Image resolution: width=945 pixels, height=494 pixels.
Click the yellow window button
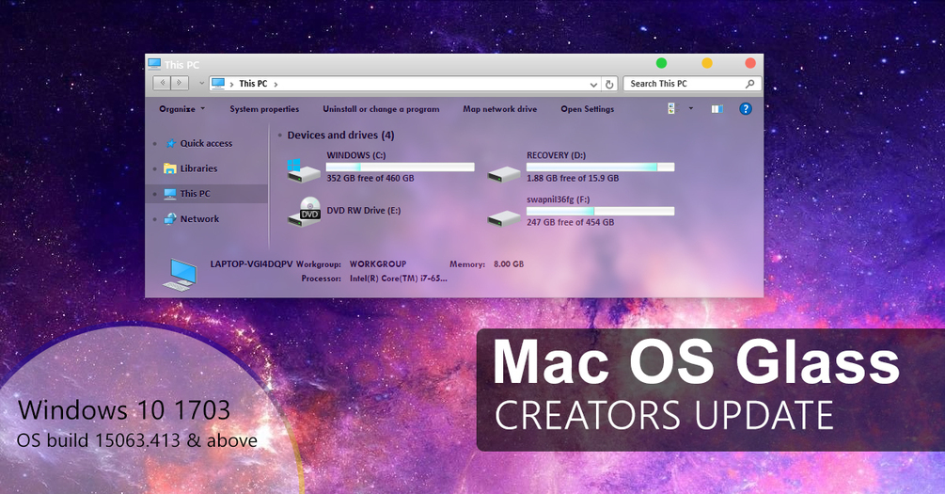click(x=707, y=63)
